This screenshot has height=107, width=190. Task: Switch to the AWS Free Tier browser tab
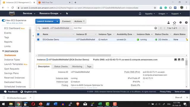(x=54, y=2)
